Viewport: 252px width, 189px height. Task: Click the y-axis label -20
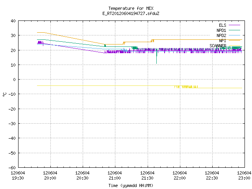[x=12, y=109]
